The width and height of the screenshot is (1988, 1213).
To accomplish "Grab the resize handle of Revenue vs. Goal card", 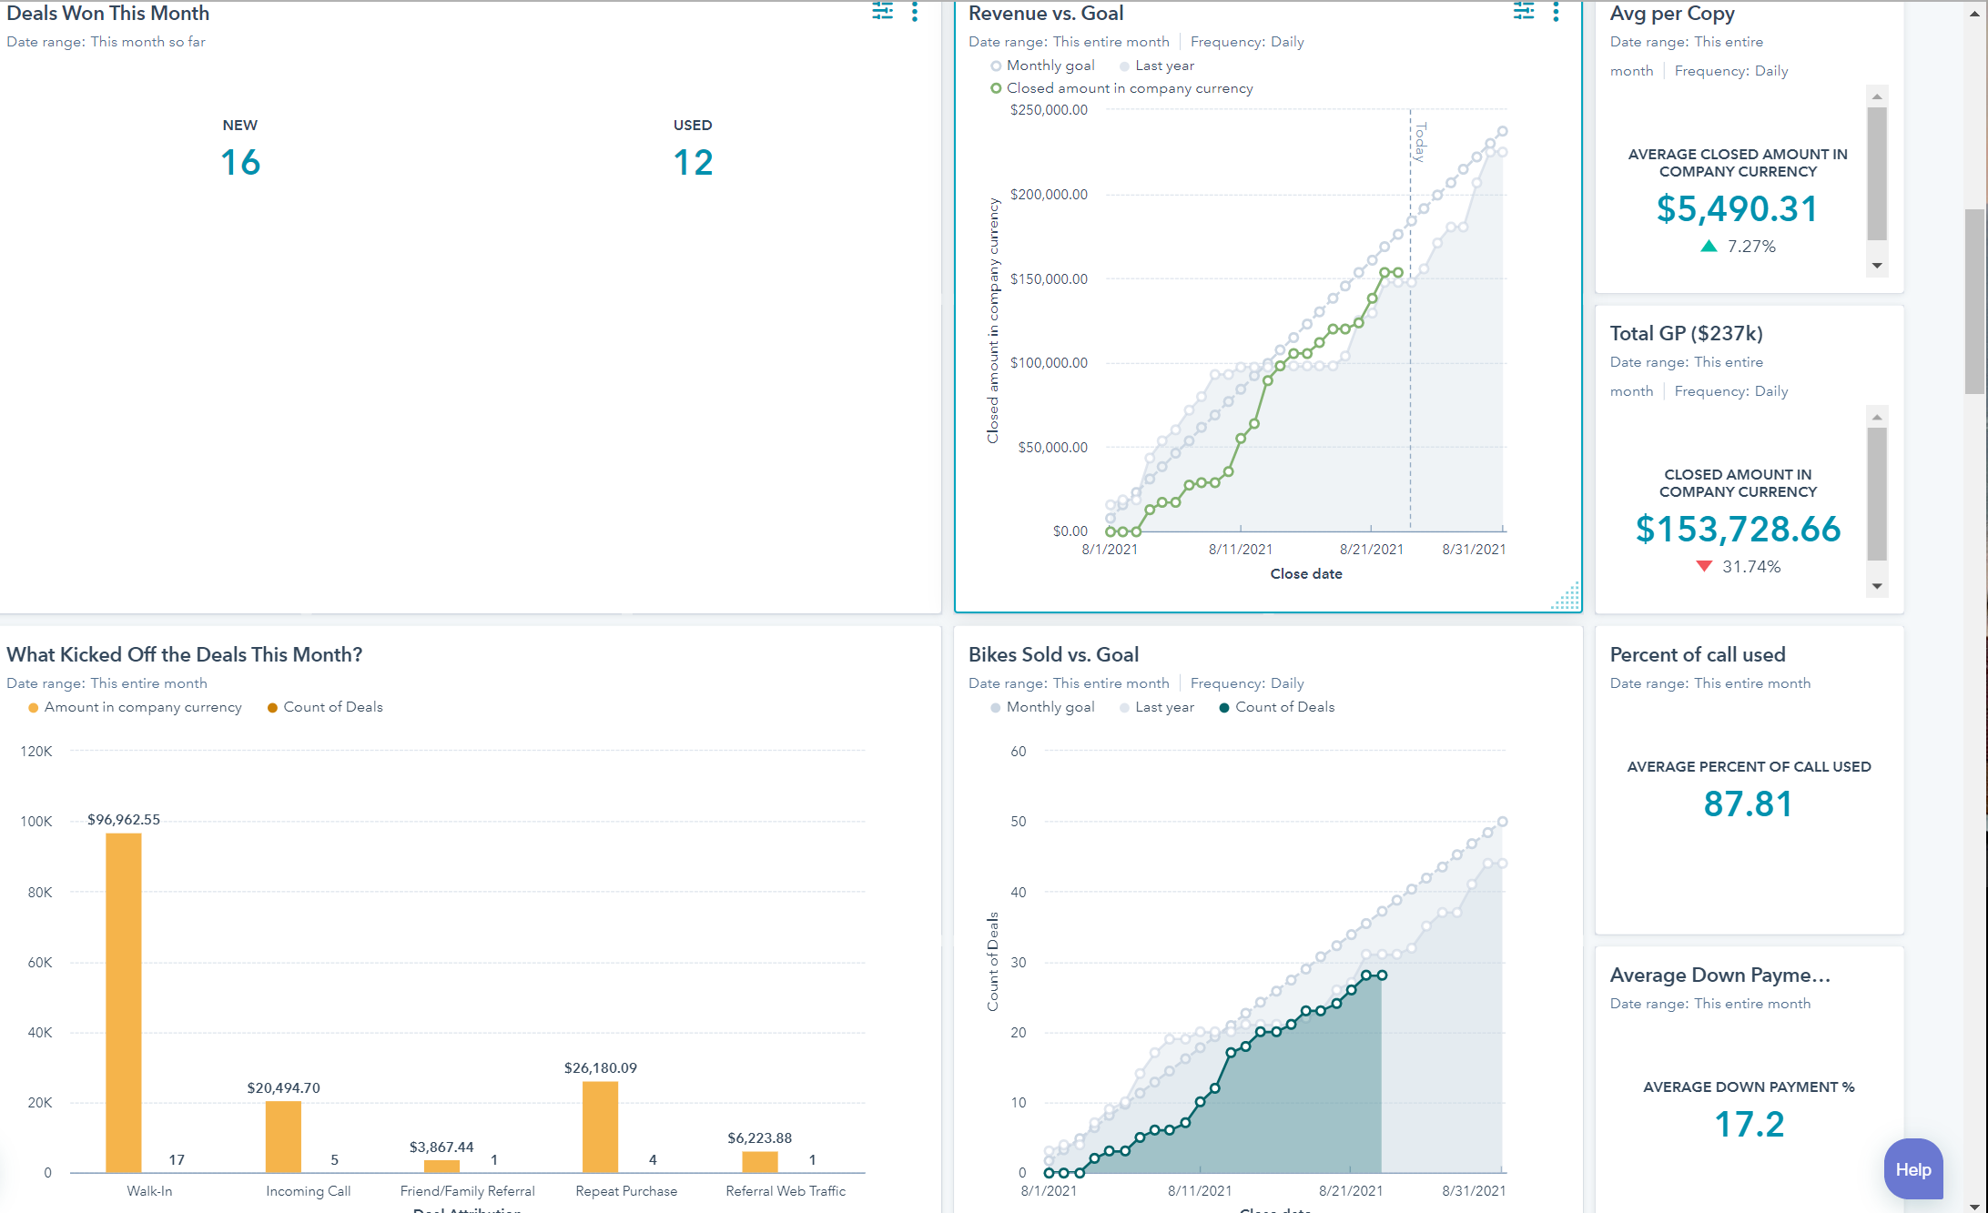I will tap(1567, 597).
